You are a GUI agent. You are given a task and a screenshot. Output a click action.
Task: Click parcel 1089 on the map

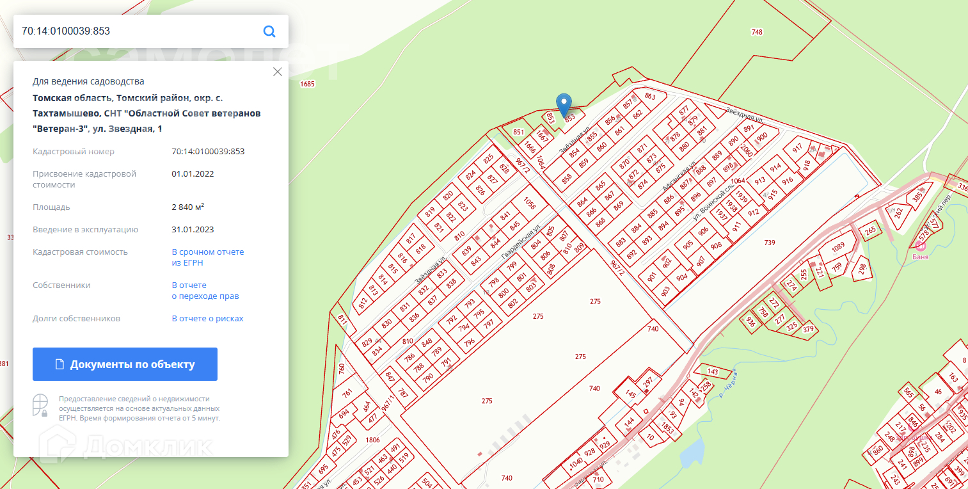pyautogui.click(x=838, y=247)
